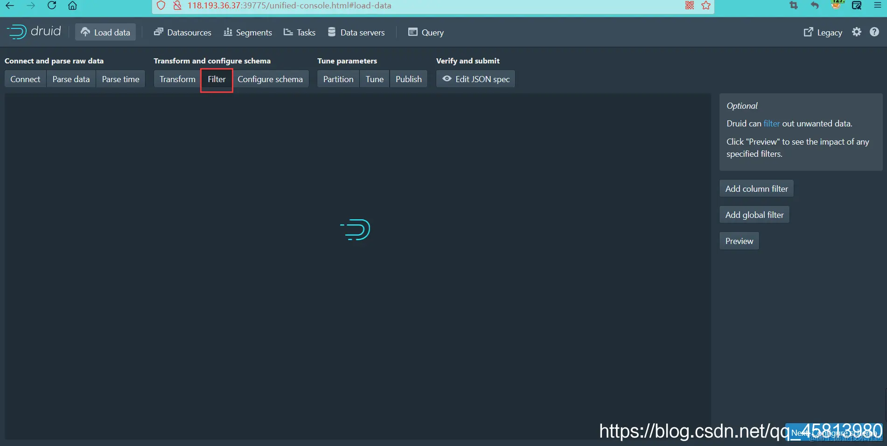
Task: Open the Data servers view
Action: coord(356,32)
